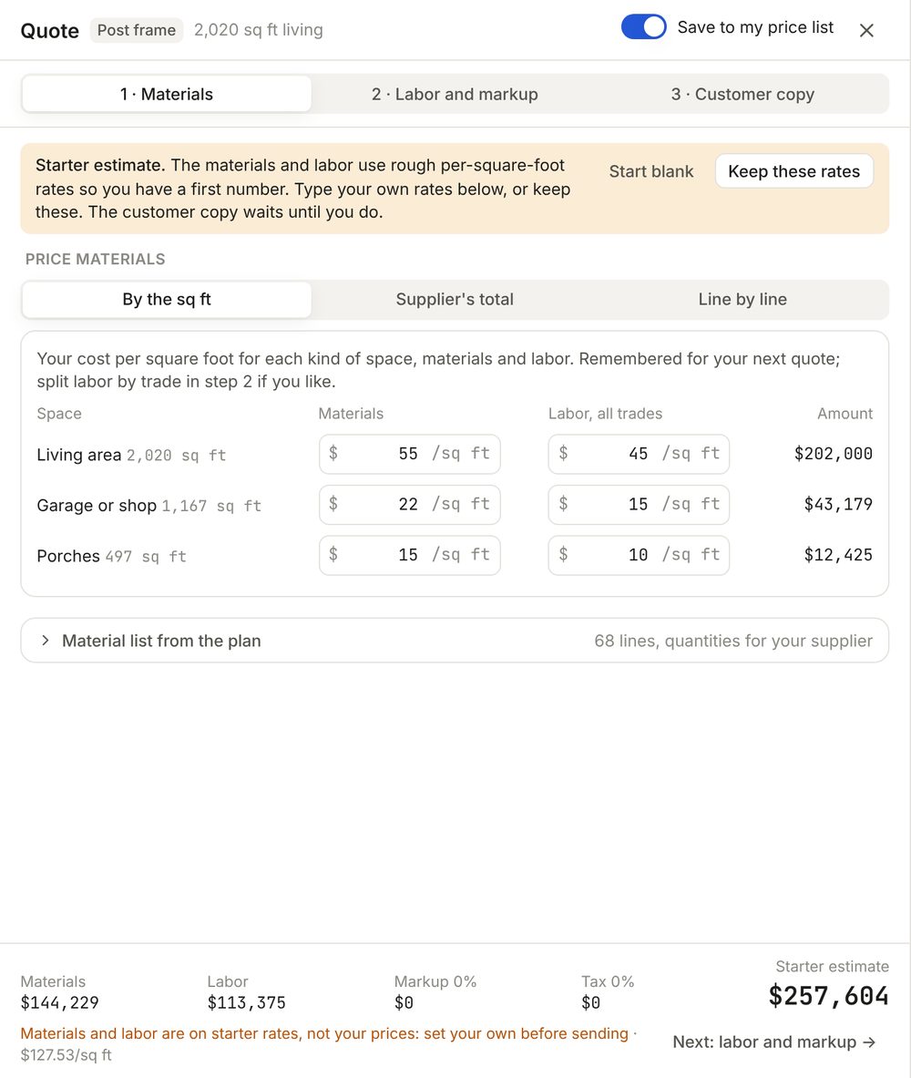Go to Next: labor and markup arrow
911x1078 pixels.
(774, 1042)
